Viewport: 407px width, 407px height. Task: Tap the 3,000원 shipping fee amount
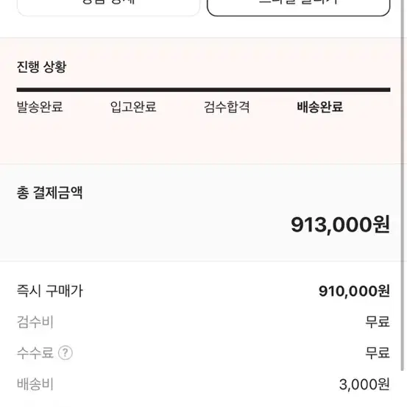click(x=364, y=384)
